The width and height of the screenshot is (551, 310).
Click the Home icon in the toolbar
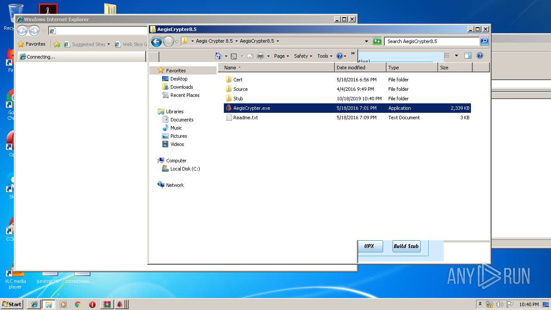coord(218,56)
